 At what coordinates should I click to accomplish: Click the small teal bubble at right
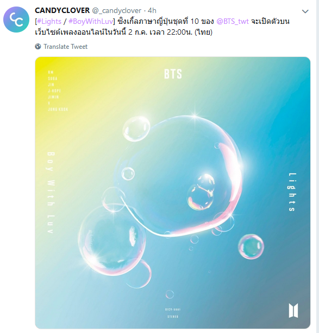[x=251, y=247]
